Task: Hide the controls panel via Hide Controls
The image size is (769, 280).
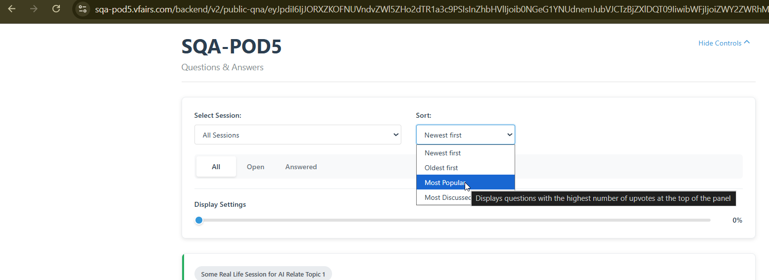Action: (x=720, y=43)
